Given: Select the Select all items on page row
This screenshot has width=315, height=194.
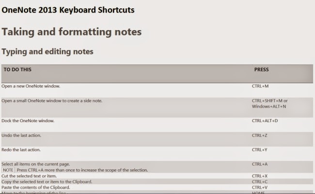Looking at the screenshot, I should pos(157,167).
